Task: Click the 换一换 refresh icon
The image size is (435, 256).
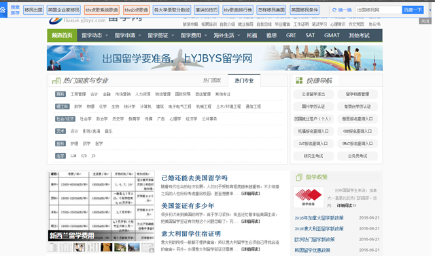Action: click(334, 10)
